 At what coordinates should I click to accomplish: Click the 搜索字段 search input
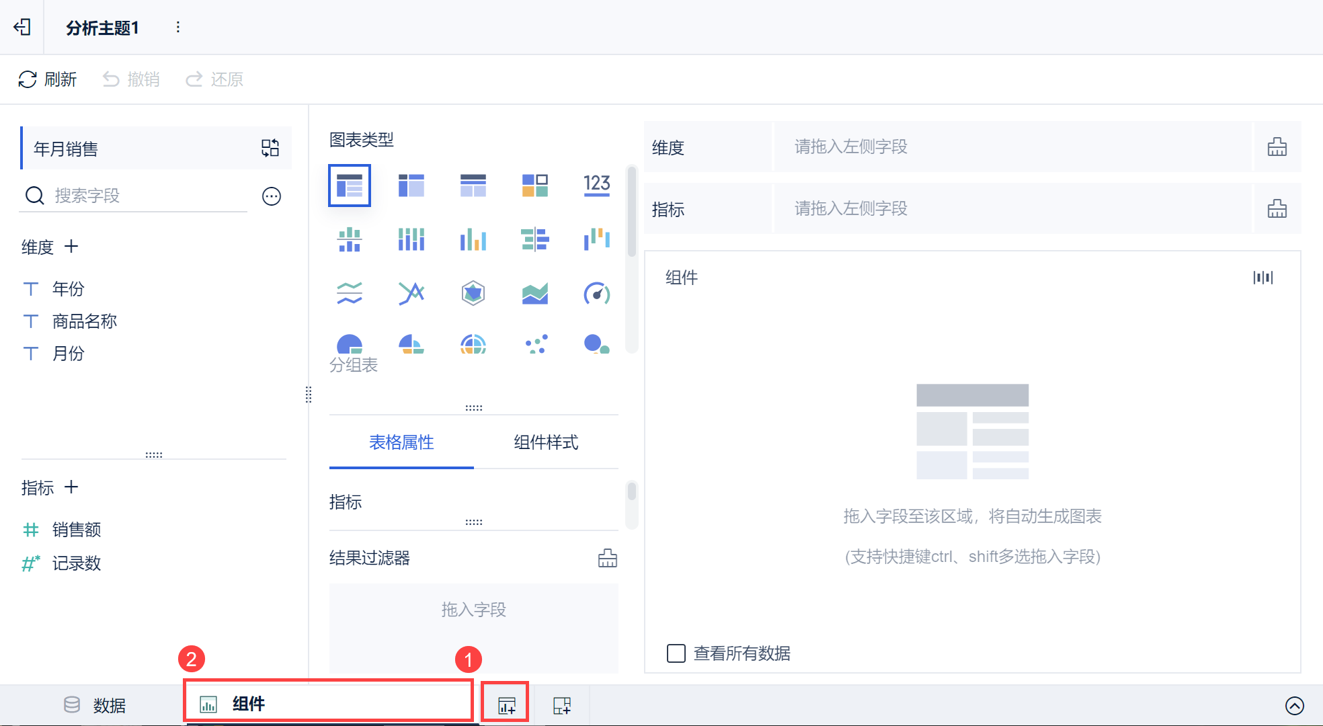(x=148, y=196)
